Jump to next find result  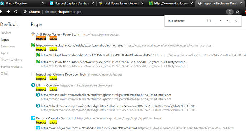[x=228, y=21]
